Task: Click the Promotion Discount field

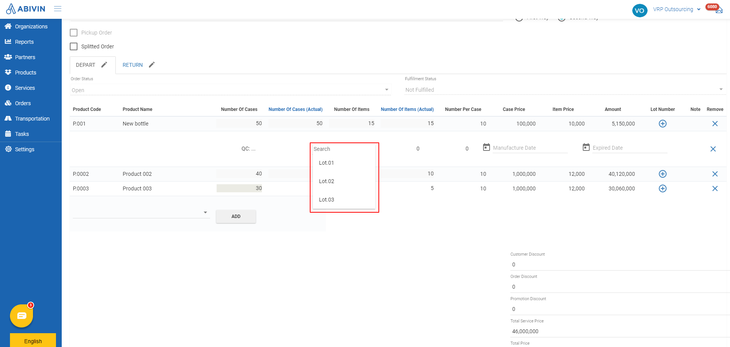Action: tap(620, 309)
